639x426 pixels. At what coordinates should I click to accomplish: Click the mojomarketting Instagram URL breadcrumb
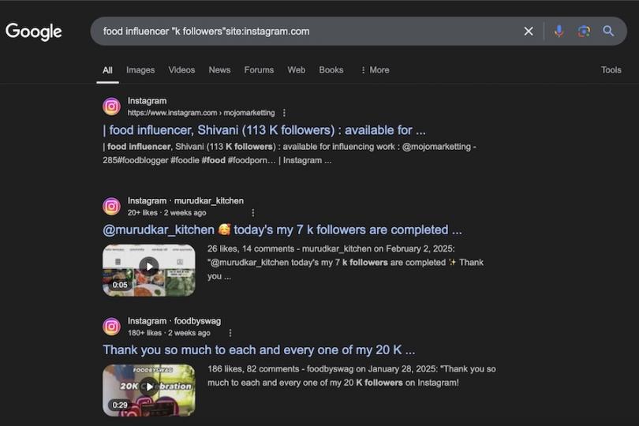201,113
